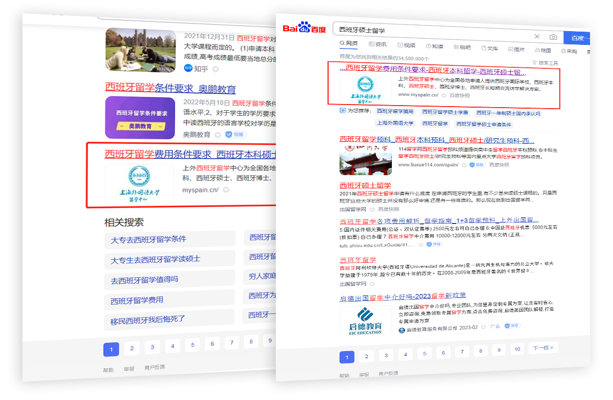Click the 保障 badge beside liuxue114.com
Screen dimensions: 613x400
pos(477,165)
